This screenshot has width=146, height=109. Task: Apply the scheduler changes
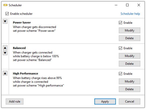pyautogui.click(x=105, y=101)
